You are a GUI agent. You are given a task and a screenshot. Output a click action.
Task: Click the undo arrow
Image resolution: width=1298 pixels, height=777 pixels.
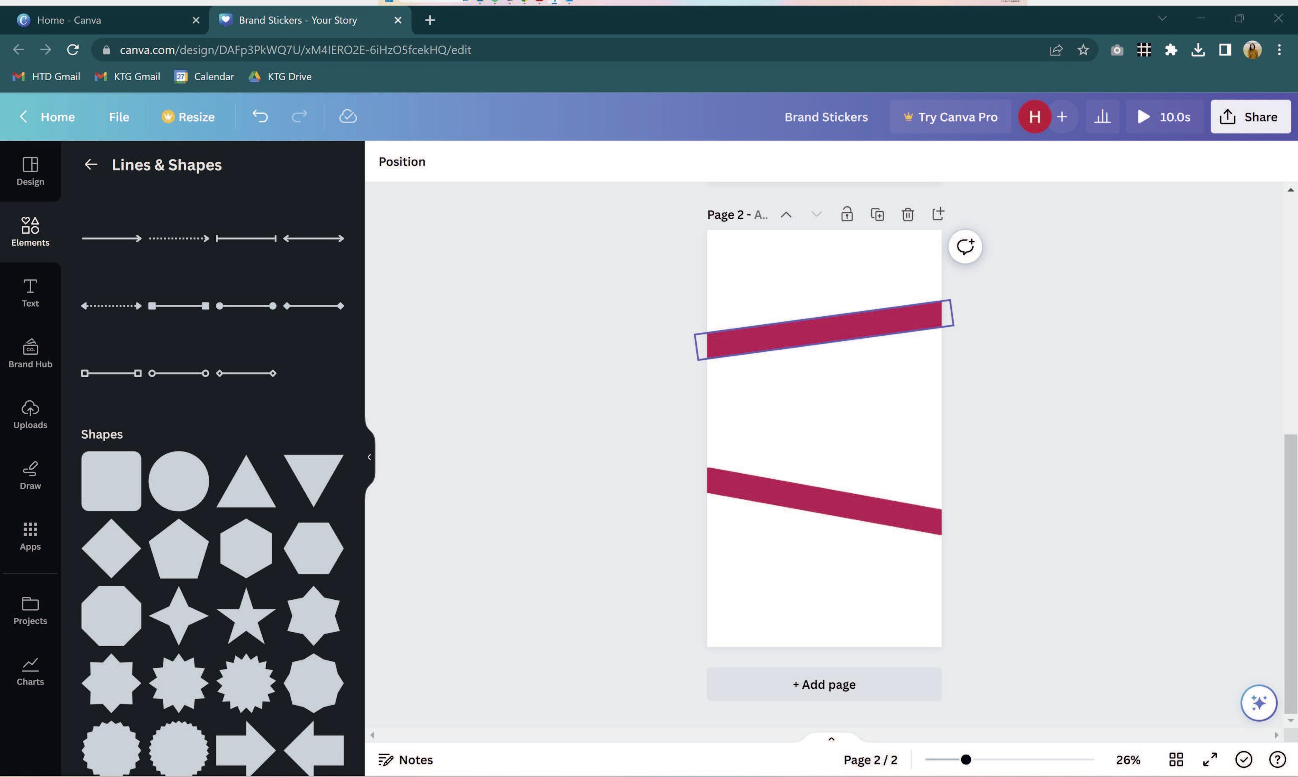[x=260, y=116]
